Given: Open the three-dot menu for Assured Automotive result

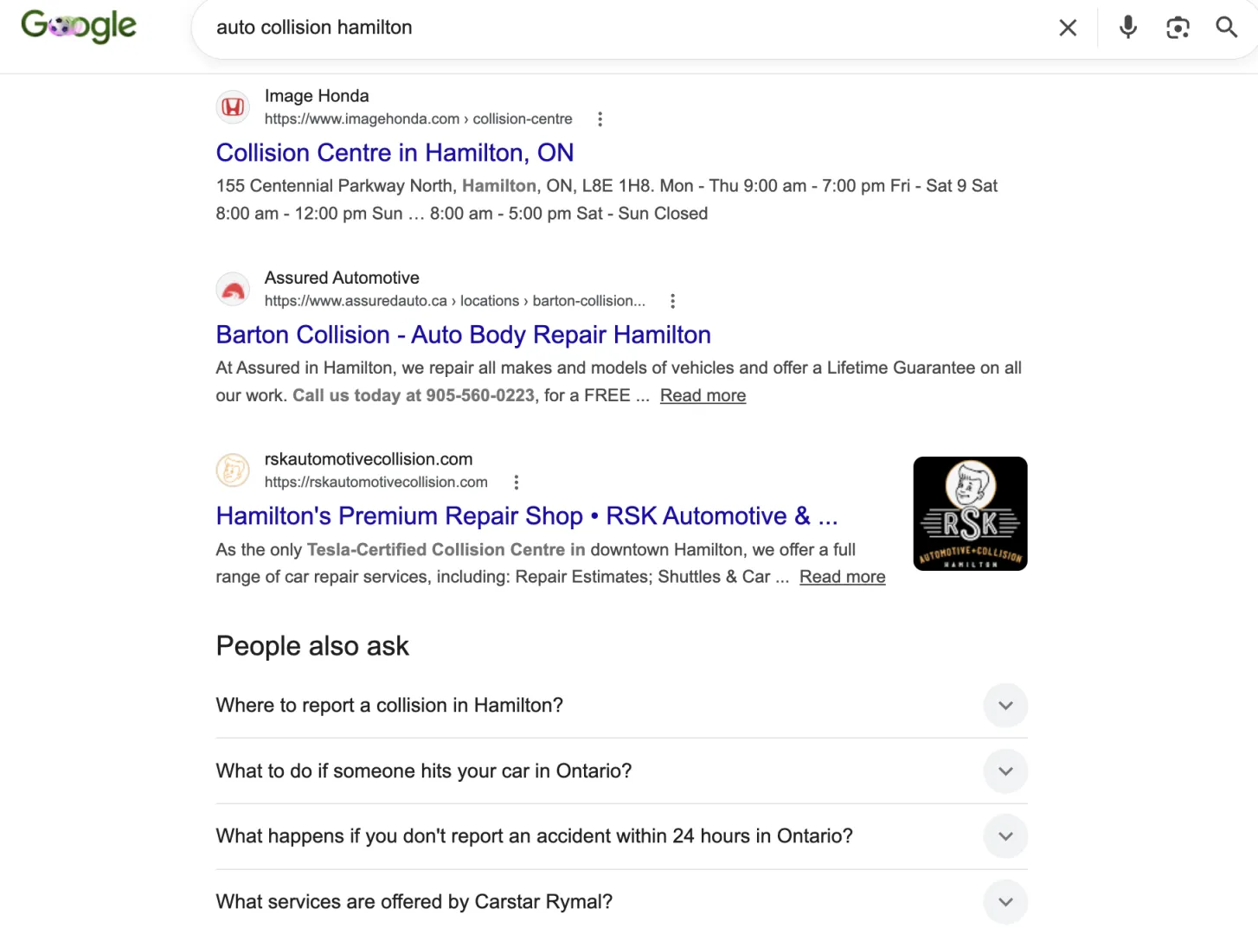Looking at the screenshot, I should [672, 301].
